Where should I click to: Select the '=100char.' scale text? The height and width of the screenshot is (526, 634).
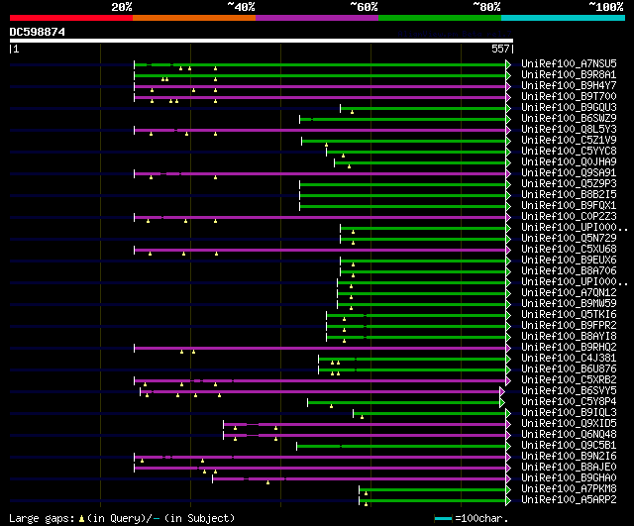481,518
